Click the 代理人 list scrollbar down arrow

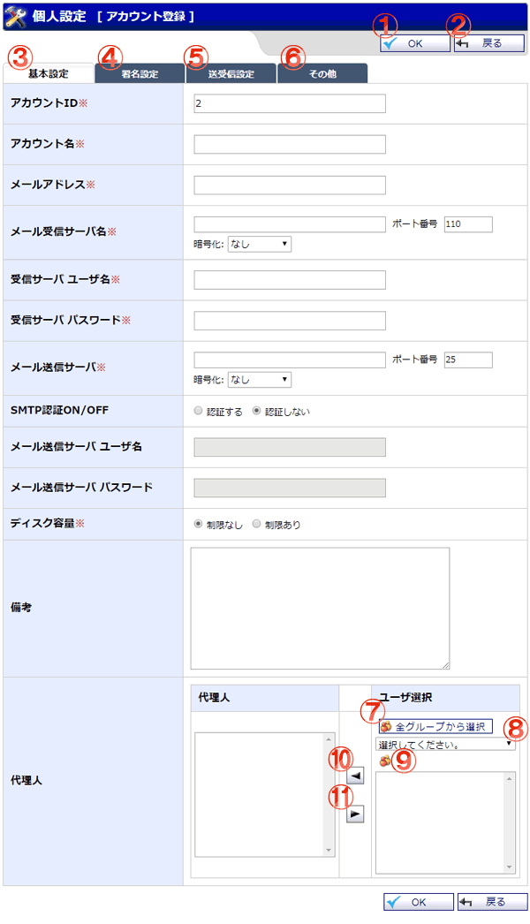pyautogui.click(x=329, y=851)
